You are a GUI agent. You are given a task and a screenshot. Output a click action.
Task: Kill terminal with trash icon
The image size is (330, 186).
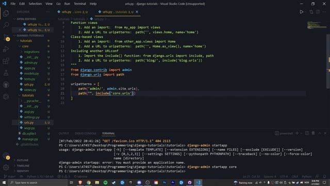(313, 133)
